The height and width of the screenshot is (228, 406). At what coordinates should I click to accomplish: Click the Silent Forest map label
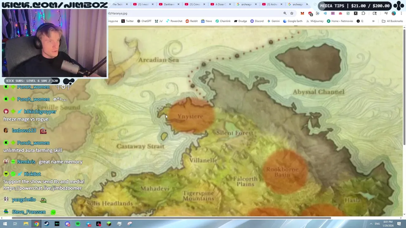(235, 133)
